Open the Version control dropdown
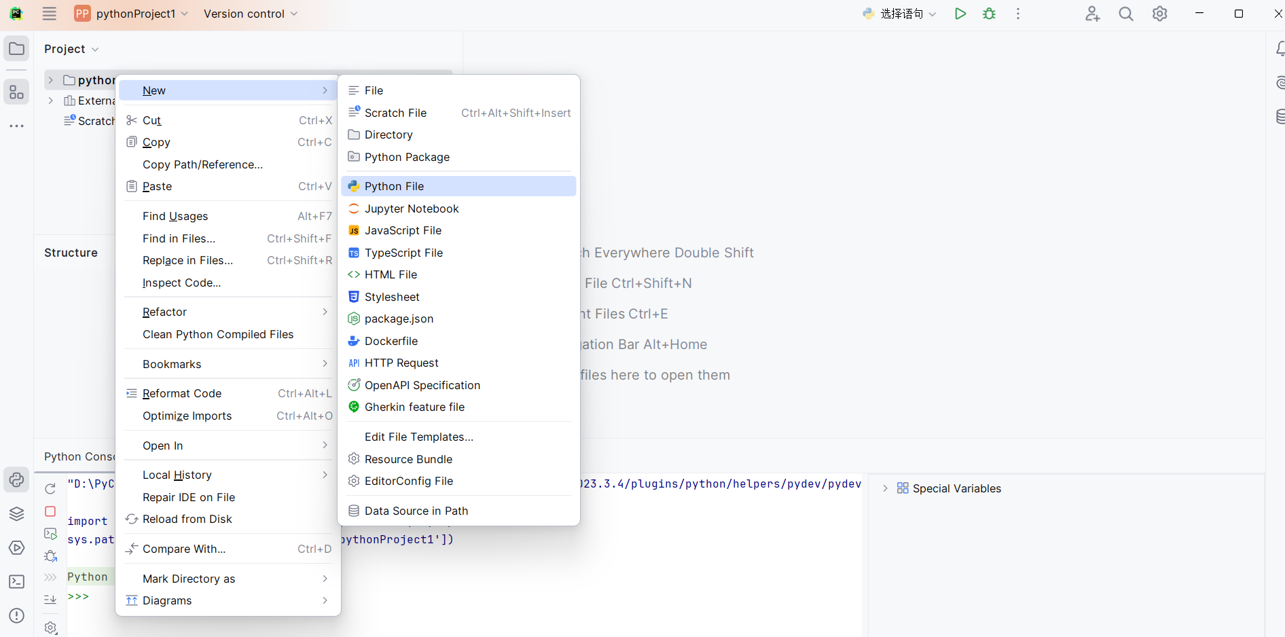 [250, 14]
